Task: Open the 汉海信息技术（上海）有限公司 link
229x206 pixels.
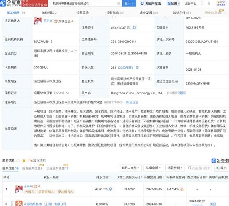Action: (45, 204)
